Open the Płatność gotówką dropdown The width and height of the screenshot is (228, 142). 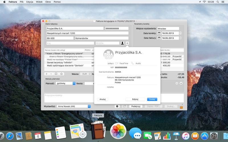pyautogui.click(x=66, y=83)
